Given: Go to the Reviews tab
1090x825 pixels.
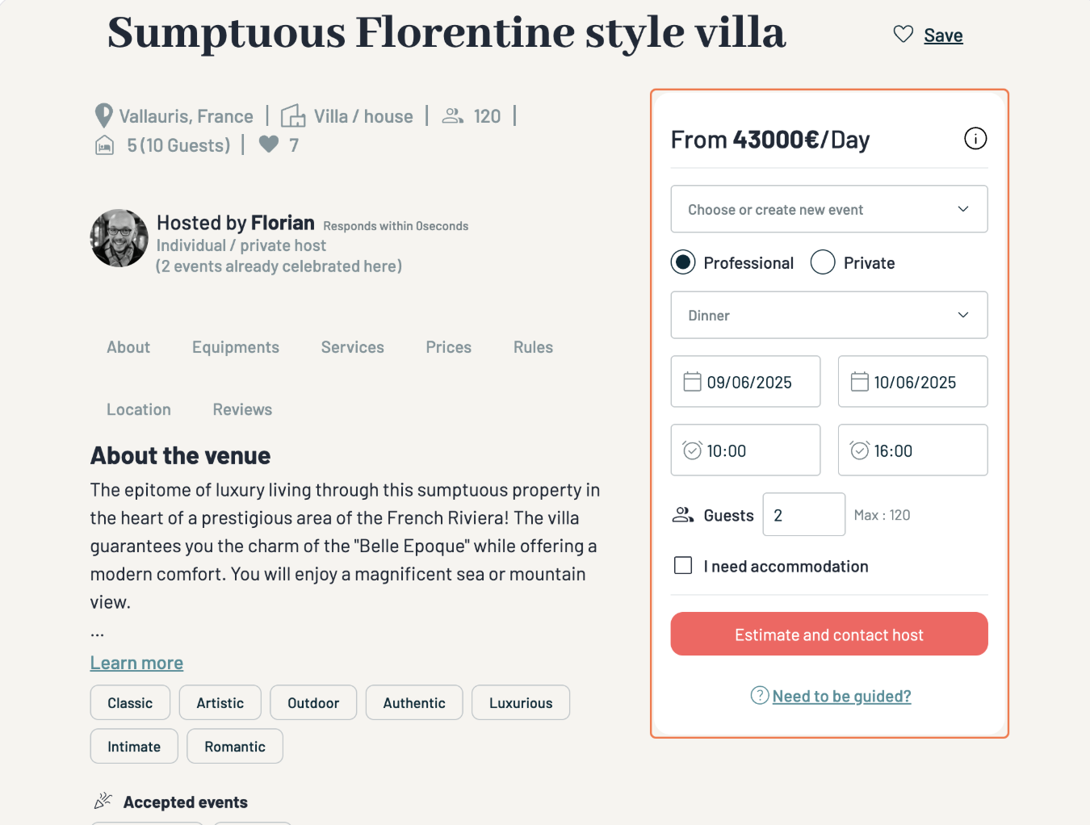Looking at the screenshot, I should pyautogui.click(x=242, y=409).
